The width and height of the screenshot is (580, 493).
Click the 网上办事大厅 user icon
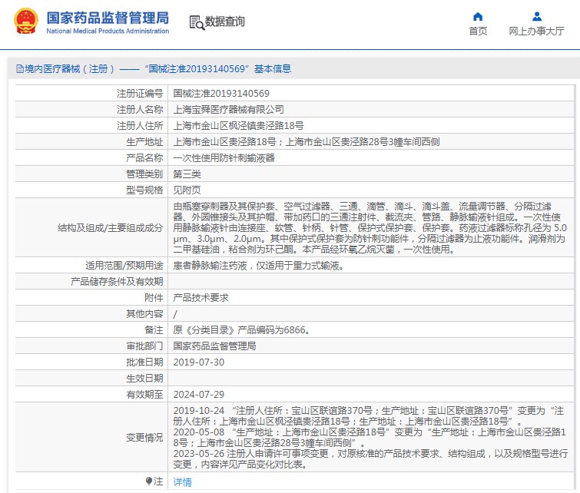(537, 17)
